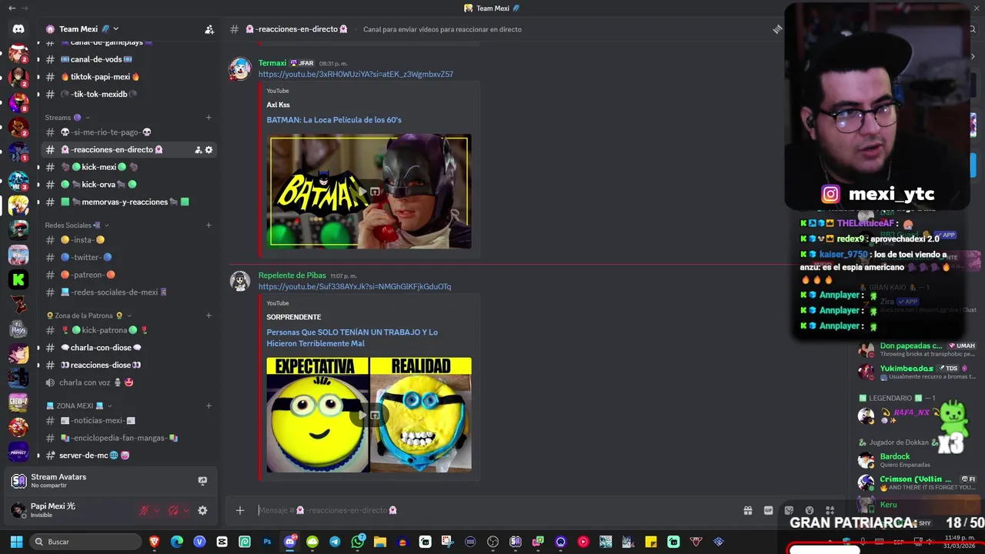985x554 pixels.
Task: Open the emoji picker icon
Action: click(x=810, y=510)
